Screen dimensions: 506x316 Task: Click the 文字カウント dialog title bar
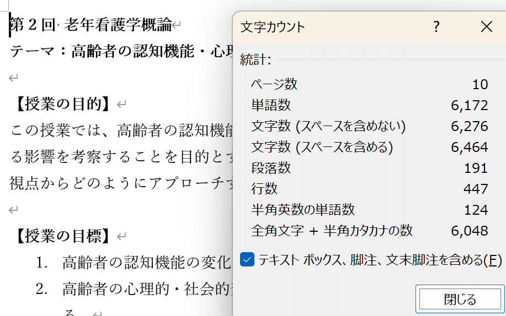coord(331,26)
